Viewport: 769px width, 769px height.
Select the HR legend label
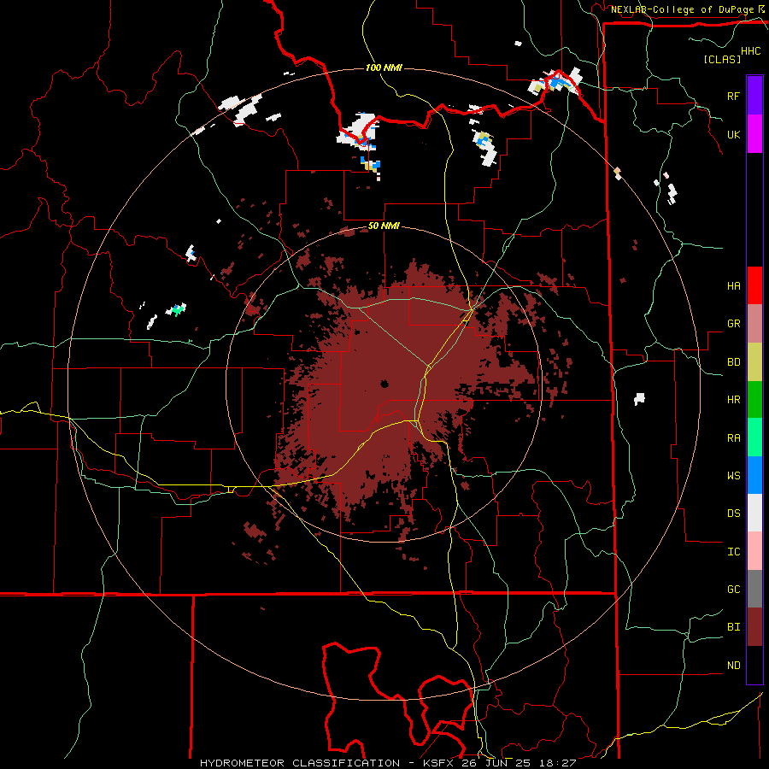pos(733,400)
